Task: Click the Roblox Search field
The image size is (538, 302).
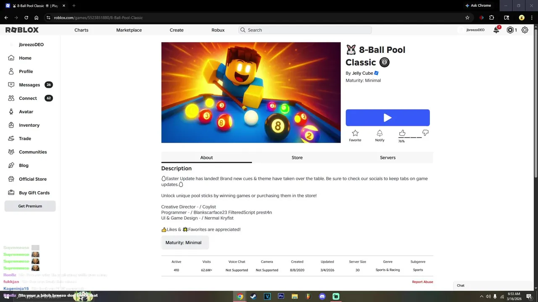Action: 305,30
